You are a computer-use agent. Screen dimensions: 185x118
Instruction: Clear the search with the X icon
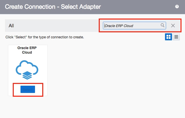point(173,26)
